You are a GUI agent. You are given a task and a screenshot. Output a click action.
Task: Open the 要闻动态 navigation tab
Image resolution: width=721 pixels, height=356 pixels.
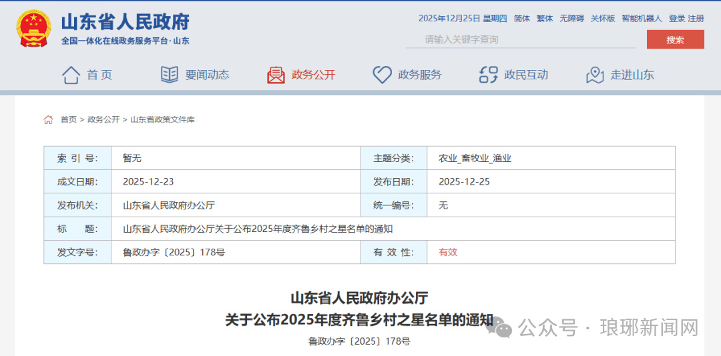tap(207, 75)
